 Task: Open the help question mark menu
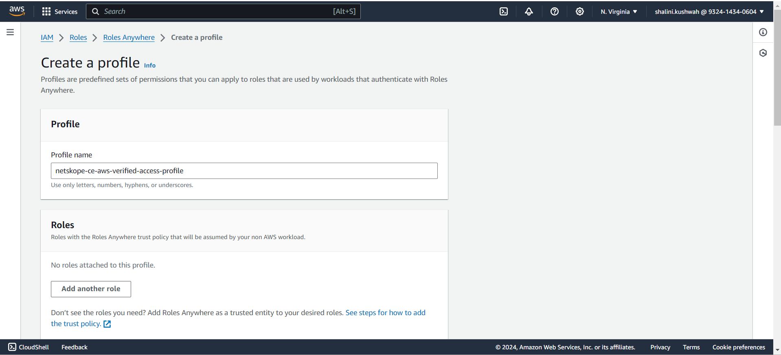point(555,11)
